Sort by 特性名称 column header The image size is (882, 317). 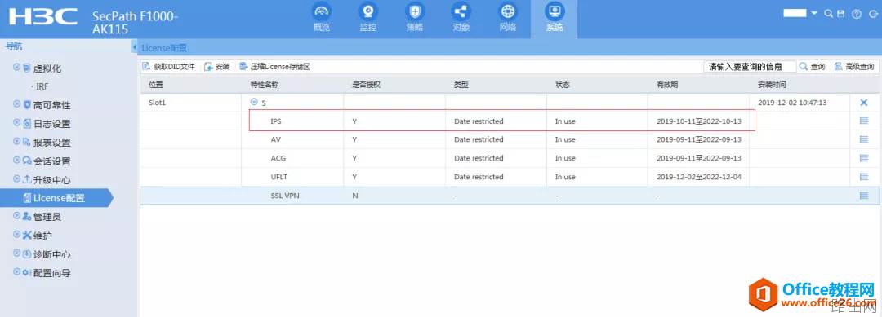point(265,86)
